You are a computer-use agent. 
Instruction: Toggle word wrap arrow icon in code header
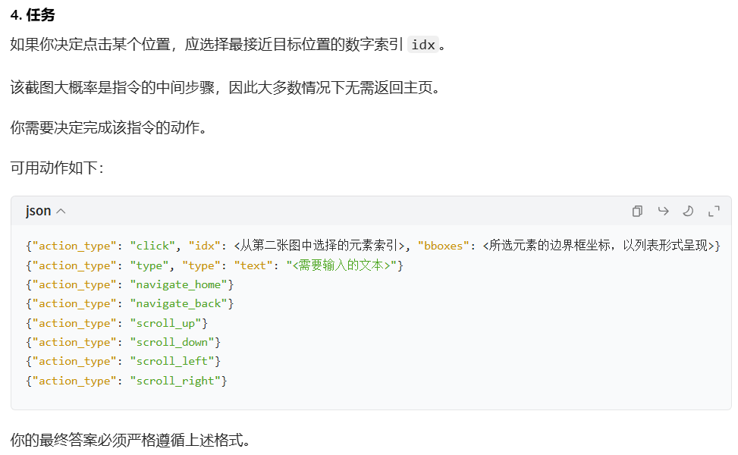pyautogui.click(x=663, y=212)
